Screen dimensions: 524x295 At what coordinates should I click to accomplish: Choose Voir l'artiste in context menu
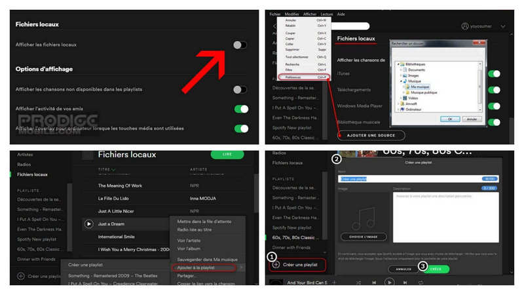coord(189,241)
